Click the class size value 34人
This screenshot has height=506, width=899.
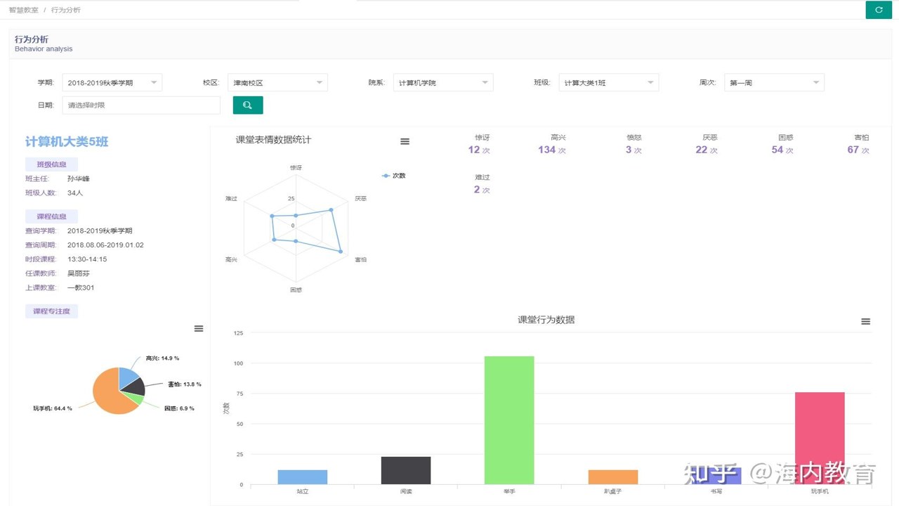click(x=75, y=193)
